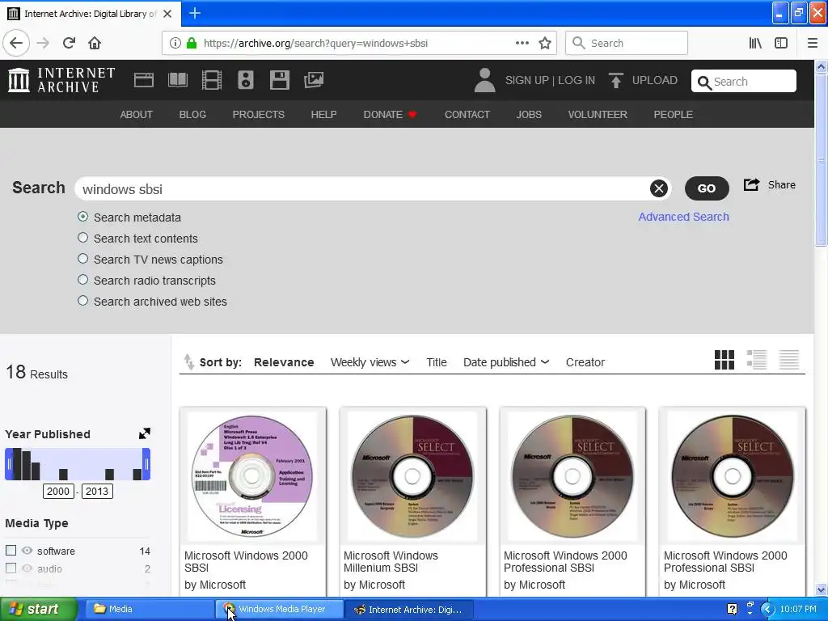Image resolution: width=828 pixels, height=621 pixels.
Task: Click the user avatar icon
Action: click(x=484, y=80)
